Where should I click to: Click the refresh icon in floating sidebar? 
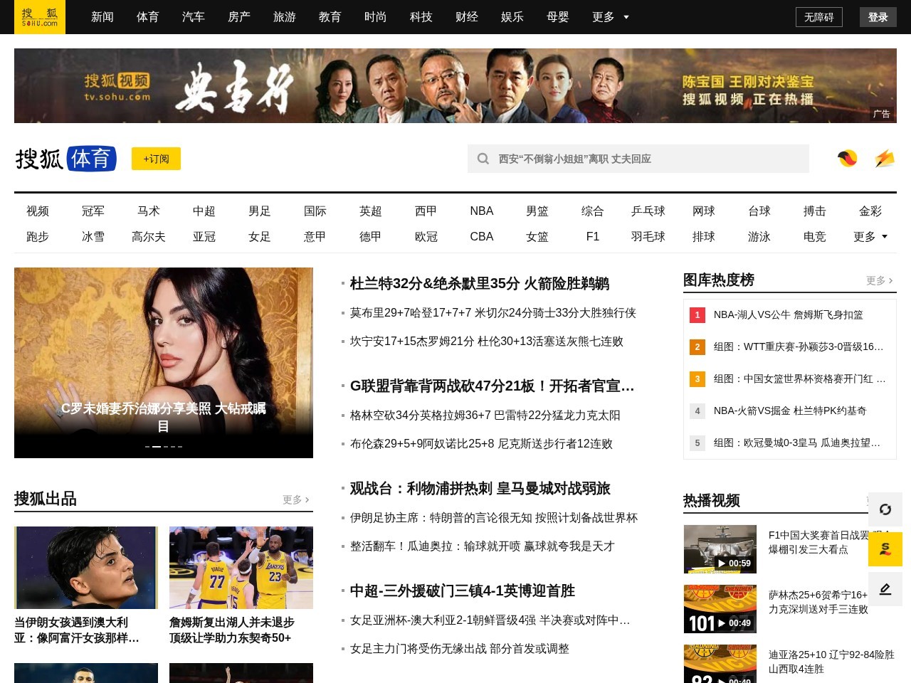coord(885,510)
